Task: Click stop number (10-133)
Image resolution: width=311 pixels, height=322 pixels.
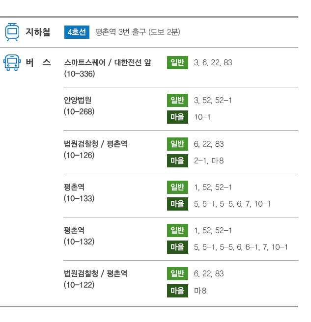Action: (x=79, y=198)
